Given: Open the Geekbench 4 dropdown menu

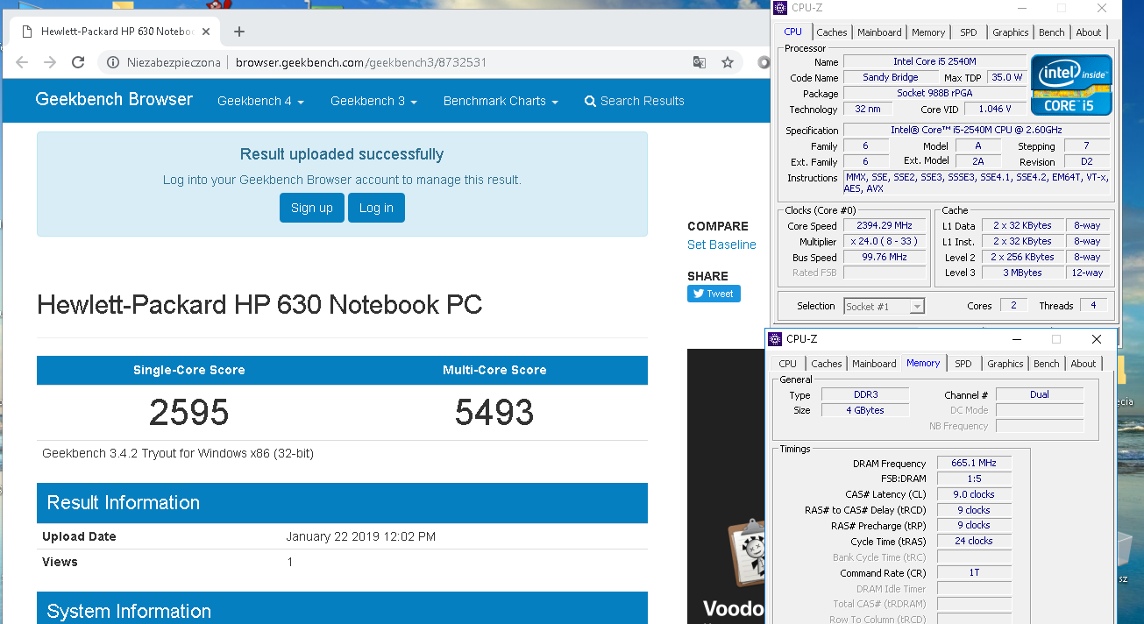Looking at the screenshot, I should [260, 101].
